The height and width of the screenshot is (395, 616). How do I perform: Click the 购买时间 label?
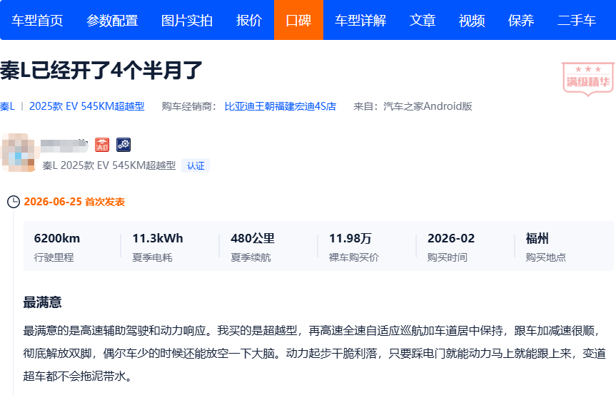pyautogui.click(x=447, y=257)
